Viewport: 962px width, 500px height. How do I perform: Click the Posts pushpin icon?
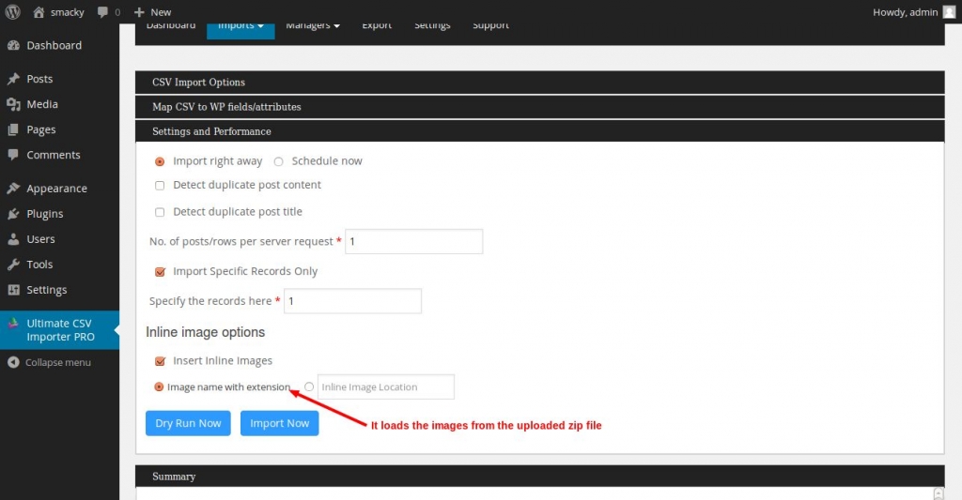(13, 79)
